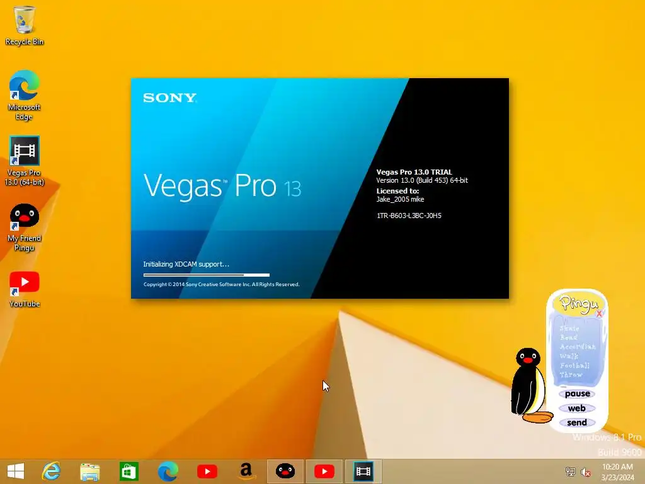Close the Pingu widget with red X
Viewport: 645px width, 484px height.
click(600, 314)
